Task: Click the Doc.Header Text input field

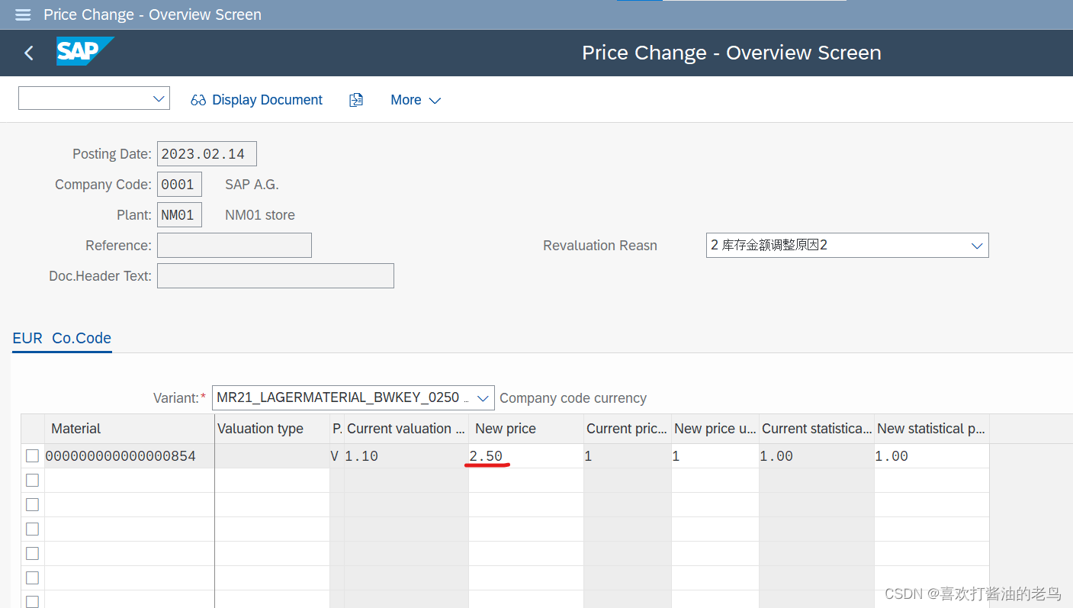Action: (275, 275)
